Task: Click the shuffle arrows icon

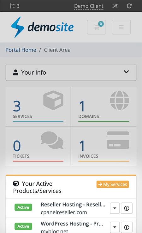Action: click(x=115, y=6)
